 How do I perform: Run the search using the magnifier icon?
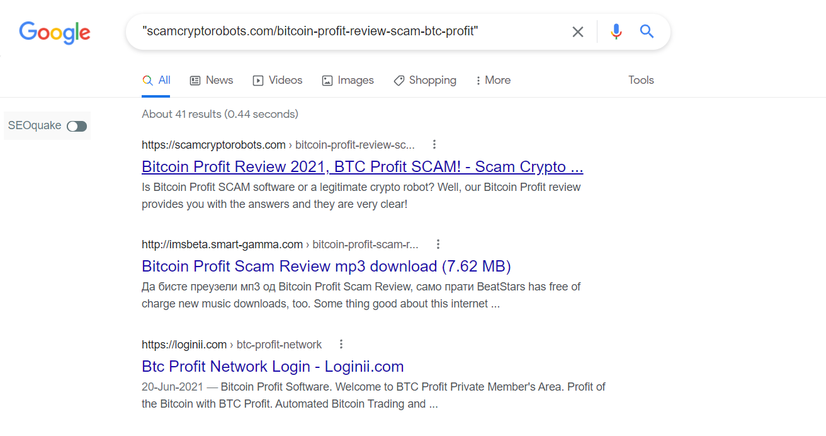click(x=647, y=31)
